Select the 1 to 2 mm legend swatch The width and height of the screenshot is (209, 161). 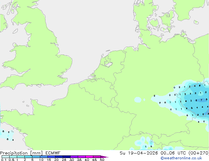[x=21, y=157]
